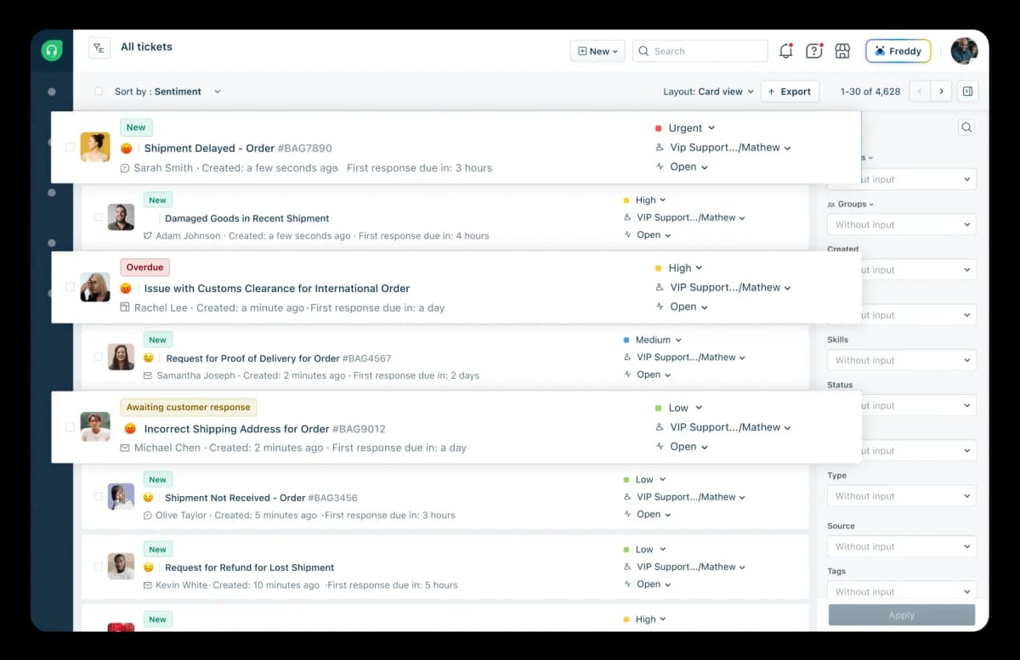This screenshot has height=660, width=1020.
Task: Search filters with the magnifier icon
Action: [966, 127]
